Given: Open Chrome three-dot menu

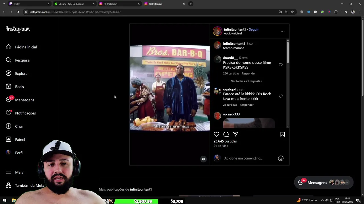Looking at the screenshot, I should (360, 12).
